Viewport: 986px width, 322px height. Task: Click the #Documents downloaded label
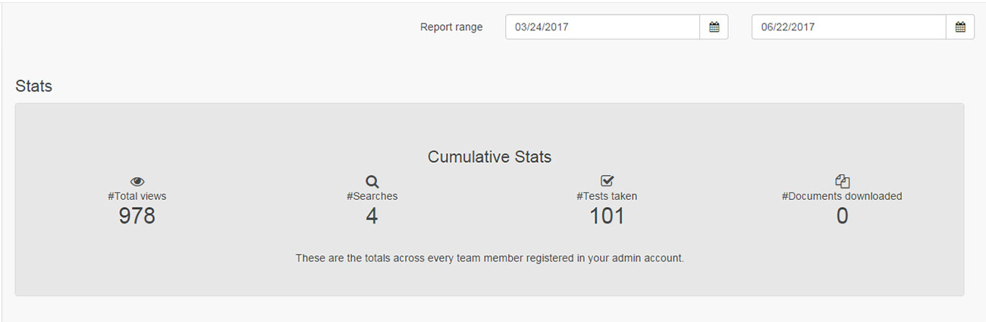pos(842,196)
